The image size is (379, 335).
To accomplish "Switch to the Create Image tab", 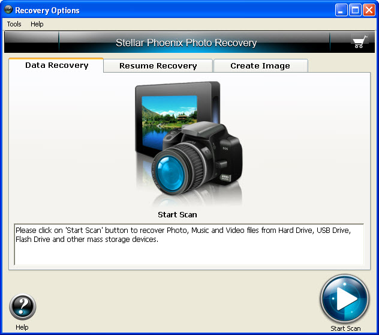I will click(260, 65).
